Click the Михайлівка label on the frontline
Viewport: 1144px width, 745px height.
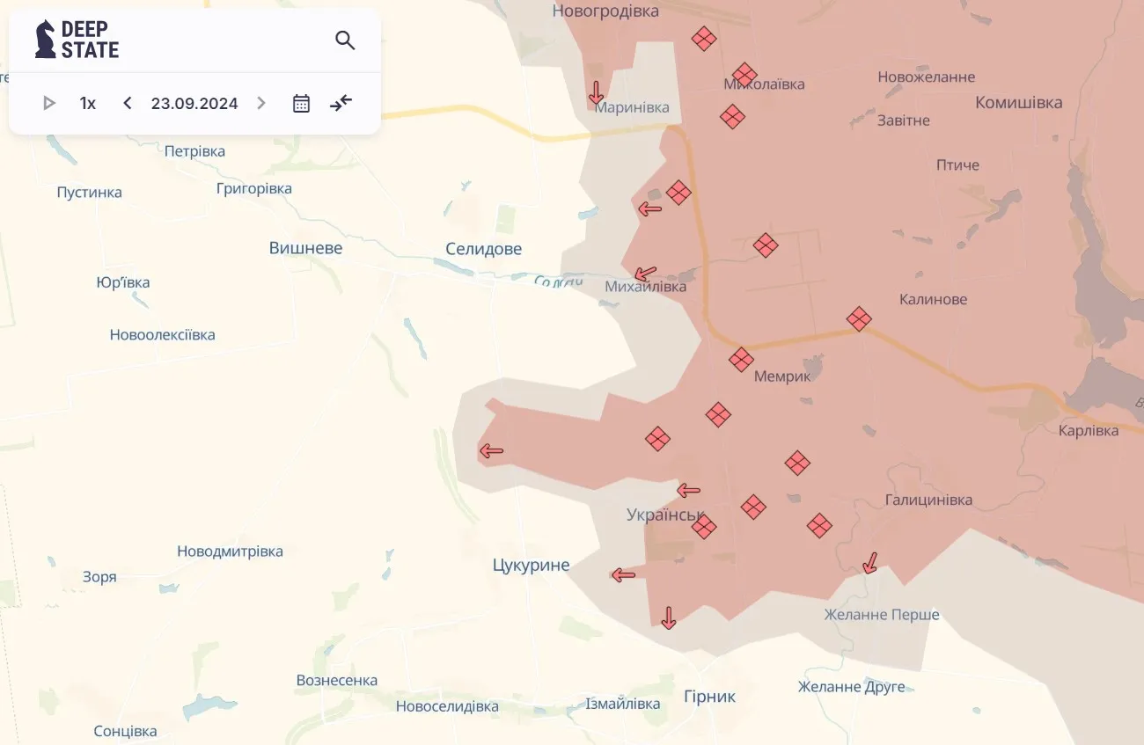coord(645,286)
